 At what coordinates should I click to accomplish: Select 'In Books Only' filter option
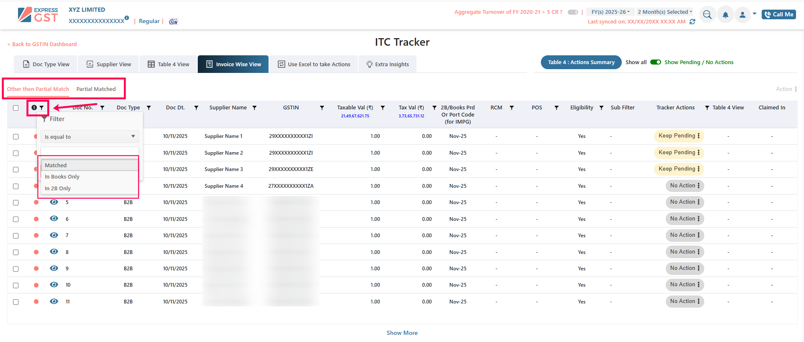click(x=62, y=177)
